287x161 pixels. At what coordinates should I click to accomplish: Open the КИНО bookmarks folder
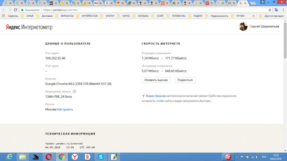[124, 16]
